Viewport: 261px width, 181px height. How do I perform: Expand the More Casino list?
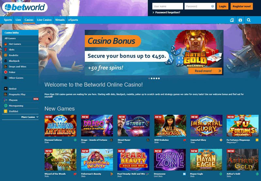(30, 117)
